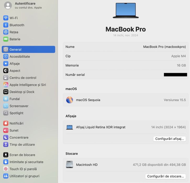Select General label in sidebar
190x183 pixels.
15,49
